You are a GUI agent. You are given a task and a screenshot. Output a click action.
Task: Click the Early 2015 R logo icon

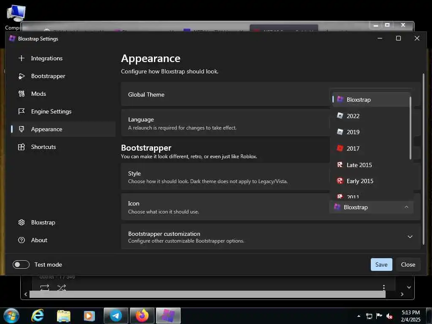point(340,181)
